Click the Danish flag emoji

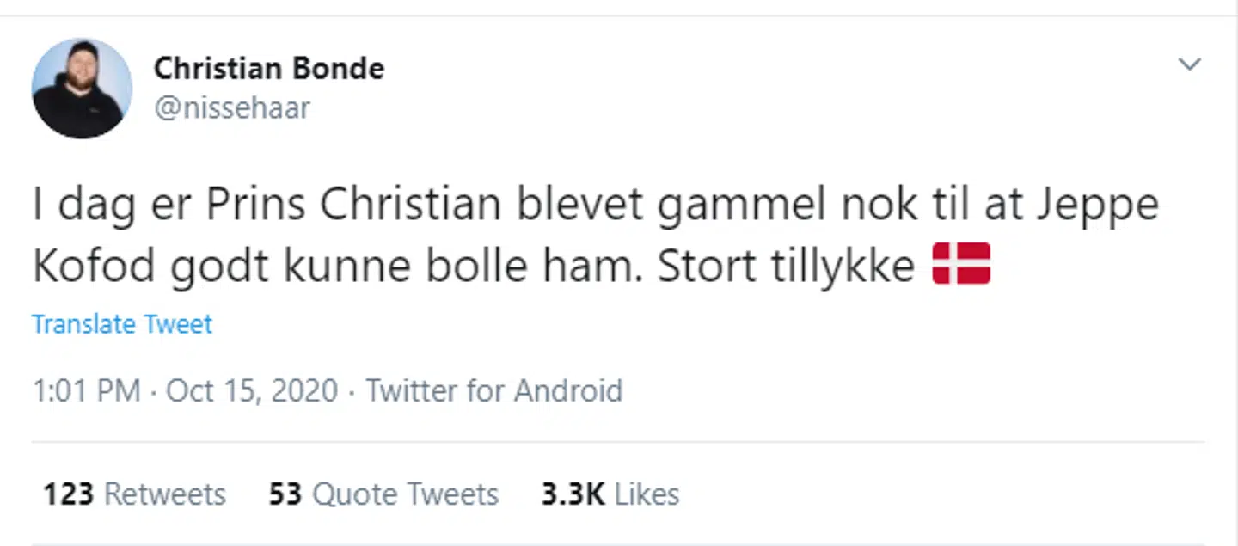tap(961, 264)
